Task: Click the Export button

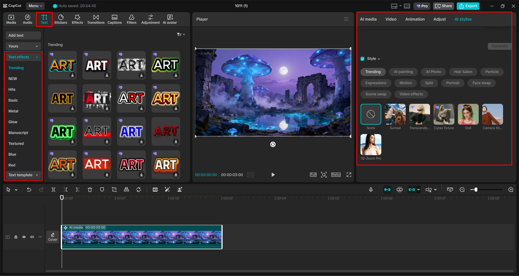Action: pyautogui.click(x=468, y=6)
